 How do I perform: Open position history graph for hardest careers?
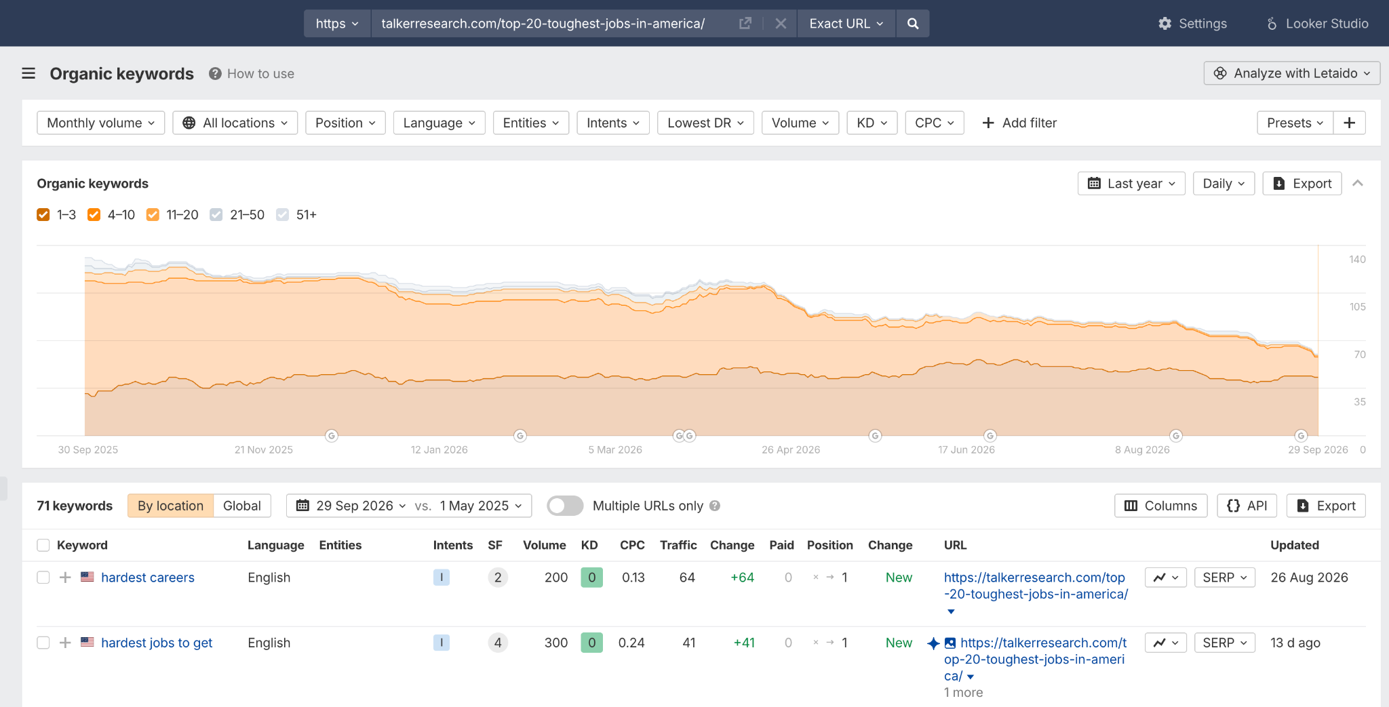pyautogui.click(x=1166, y=578)
